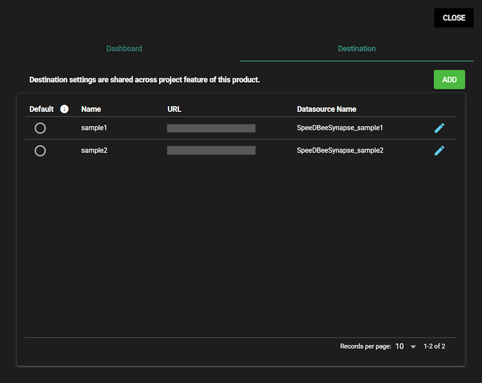Click the Name column header
Image resolution: width=482 pixels, height=383 pixels.
click(x=91, y=109)
